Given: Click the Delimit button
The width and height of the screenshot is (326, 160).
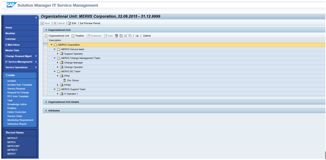Looking at the screenshot, I should pos(147,36).
